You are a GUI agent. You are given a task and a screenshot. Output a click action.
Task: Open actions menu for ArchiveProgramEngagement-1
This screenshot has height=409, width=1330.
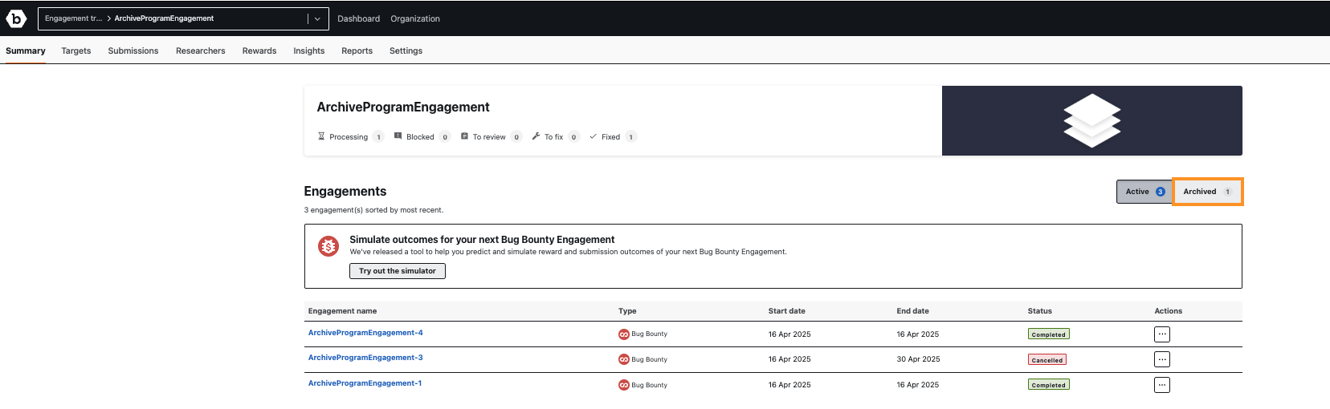coord(1162,385)
